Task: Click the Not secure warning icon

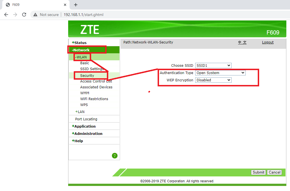Action: coord(35,15)
